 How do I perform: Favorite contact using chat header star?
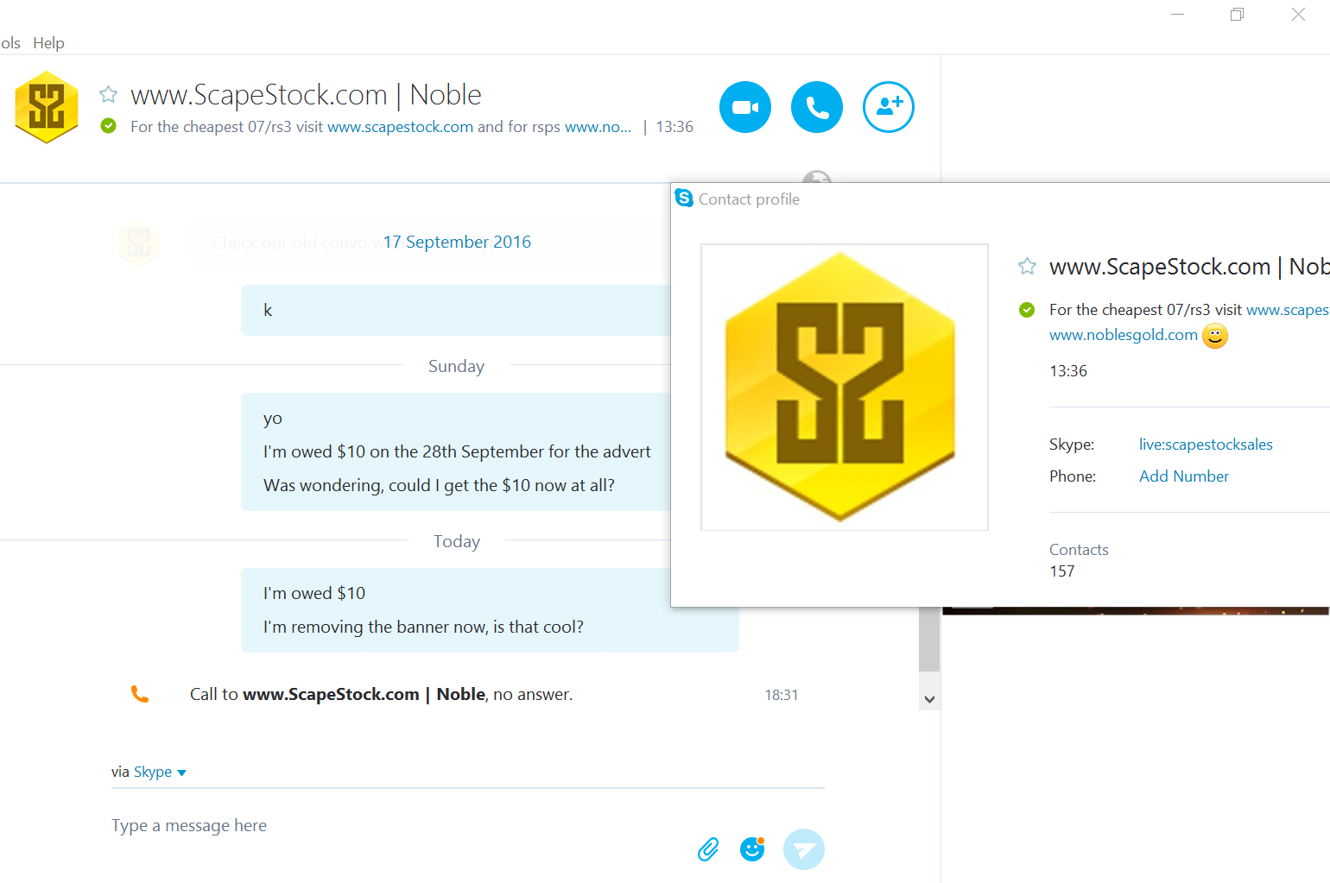108,94
